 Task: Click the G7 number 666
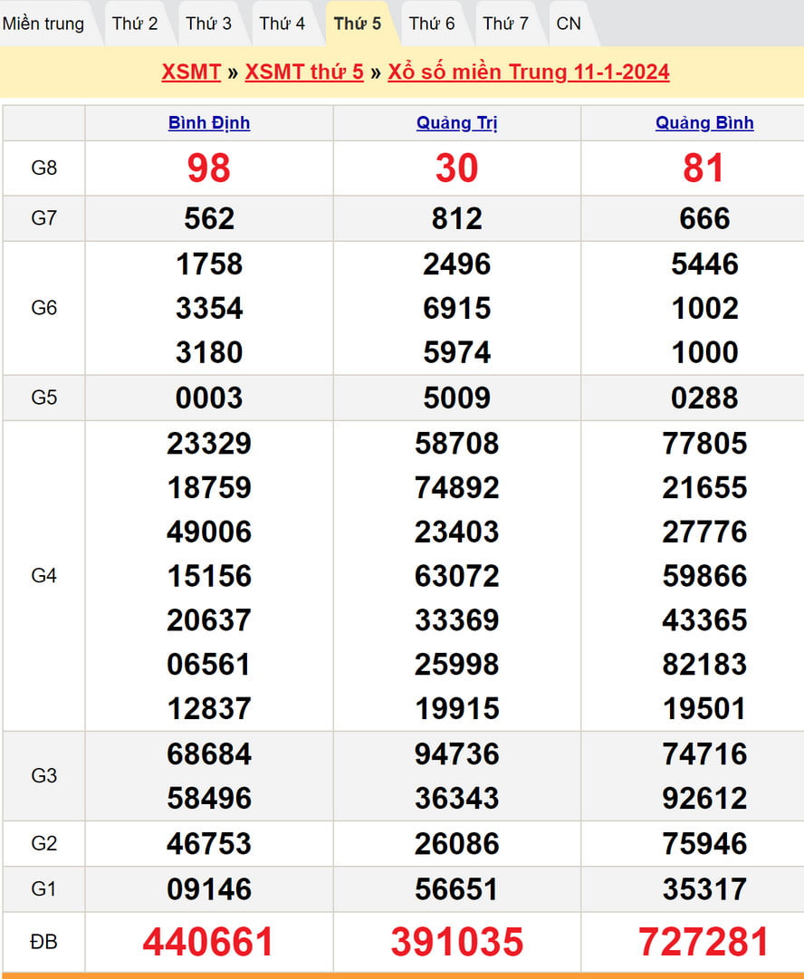coord(704,218)
